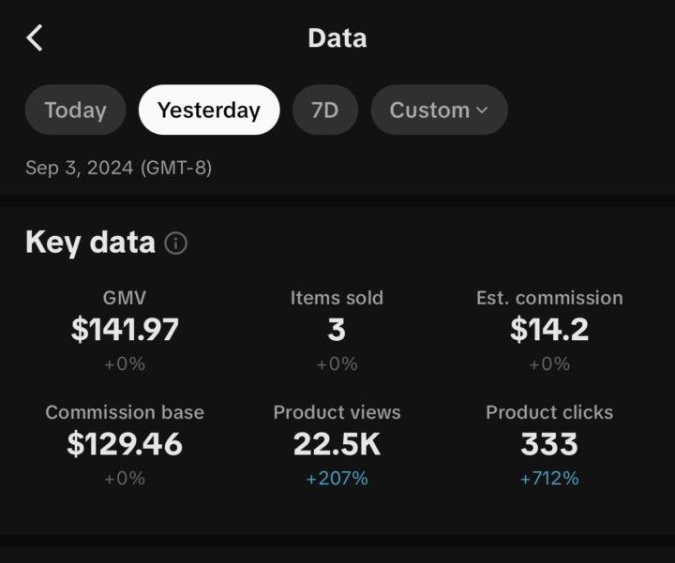Click the +712% product clicks change

coord(549,479)
